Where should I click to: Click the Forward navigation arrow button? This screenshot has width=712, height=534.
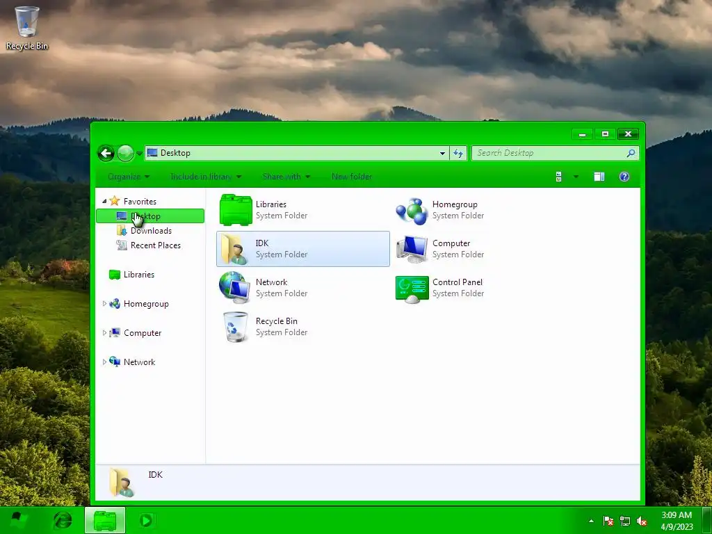tap(125, 154)
